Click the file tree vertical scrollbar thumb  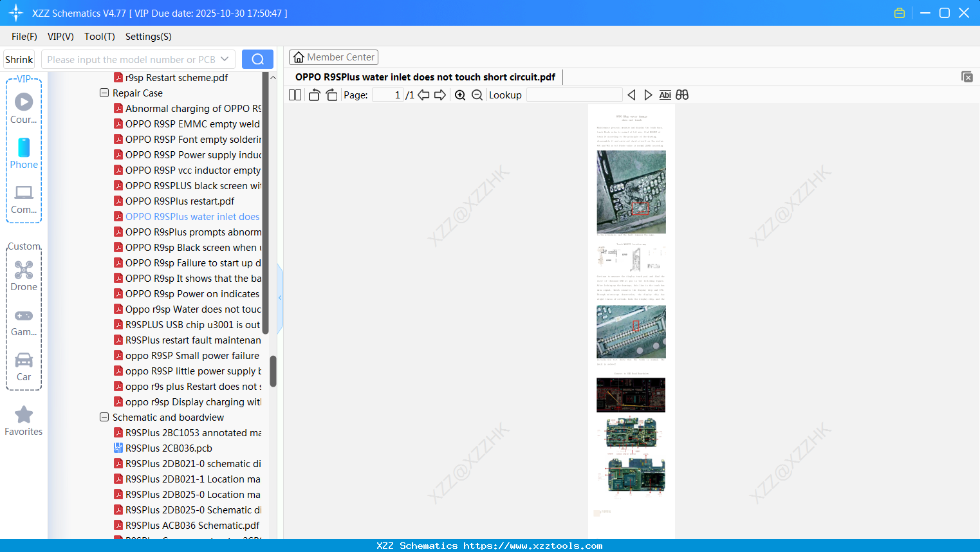273,371
